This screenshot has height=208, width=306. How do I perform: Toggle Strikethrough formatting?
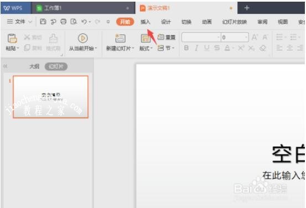(217, 48)
